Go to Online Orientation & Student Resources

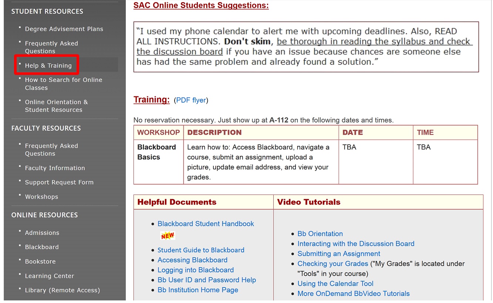pos(56,106)
